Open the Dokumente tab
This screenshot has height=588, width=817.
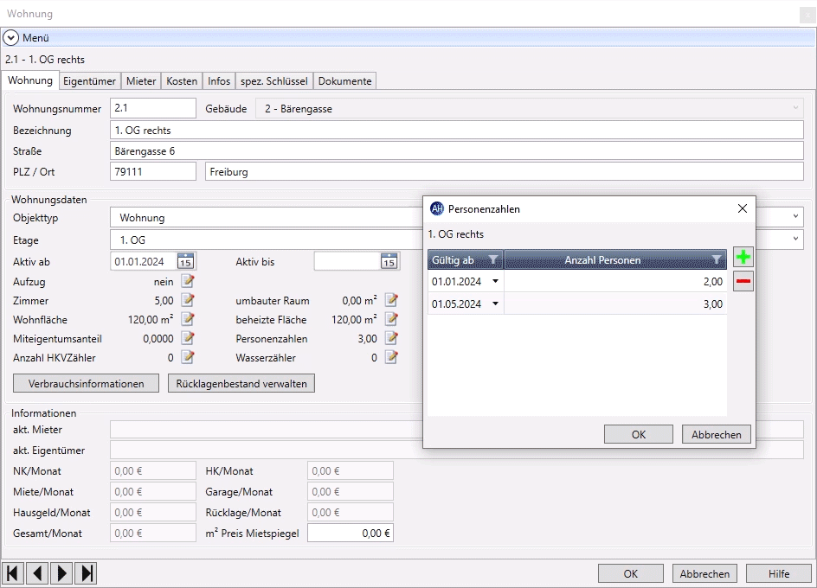[345, 81]
